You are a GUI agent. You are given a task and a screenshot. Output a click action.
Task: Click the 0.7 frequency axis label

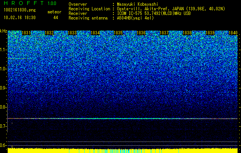pos(3,126)
